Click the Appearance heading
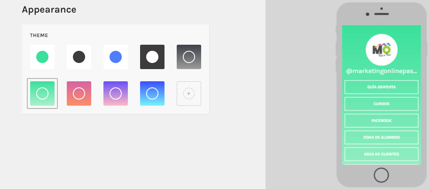 click(x=49, y=10)
